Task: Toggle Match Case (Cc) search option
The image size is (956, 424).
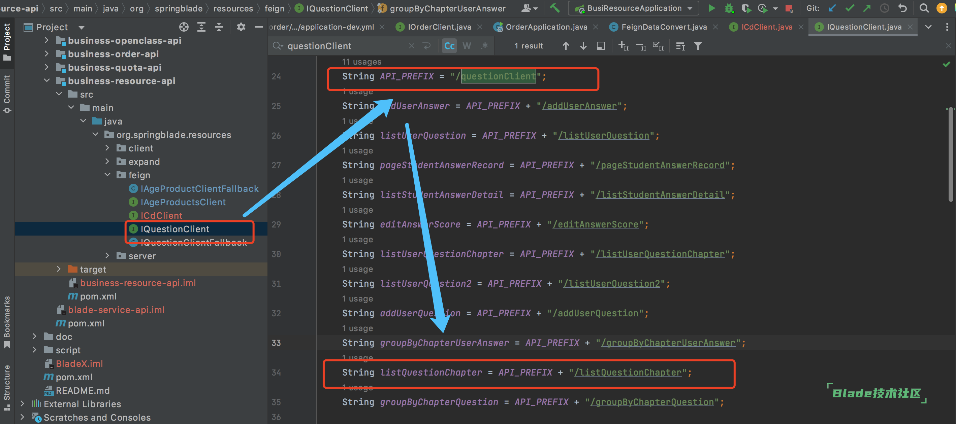Action: (449, 46)
